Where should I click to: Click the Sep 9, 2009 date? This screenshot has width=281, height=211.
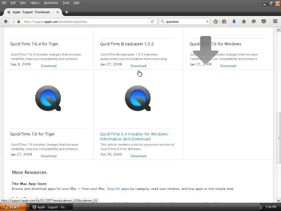click(21, 64)
